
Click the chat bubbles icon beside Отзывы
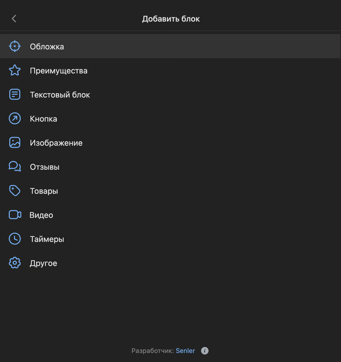tap(15, 166)
